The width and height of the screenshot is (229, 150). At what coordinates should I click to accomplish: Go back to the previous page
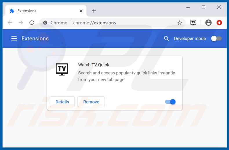(10, 23)
